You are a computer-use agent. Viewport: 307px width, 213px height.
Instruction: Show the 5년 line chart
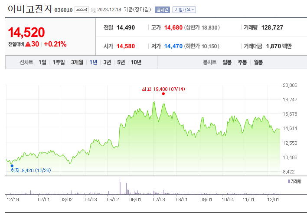point(121,63)
